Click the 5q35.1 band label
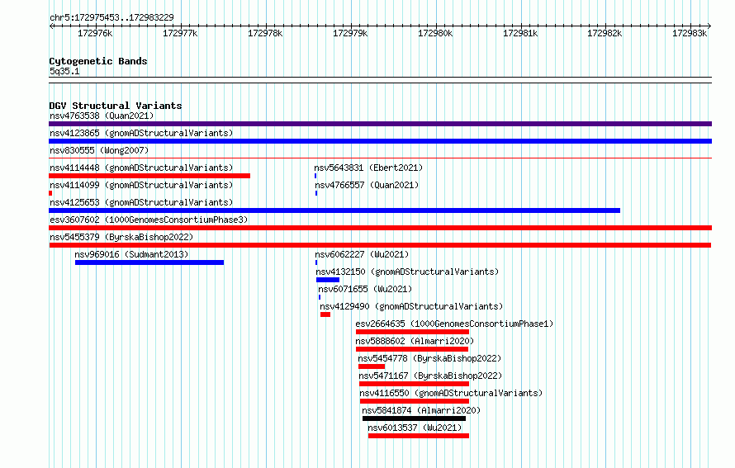The width and height of the screenshot is (735, 468). [64, 71]
